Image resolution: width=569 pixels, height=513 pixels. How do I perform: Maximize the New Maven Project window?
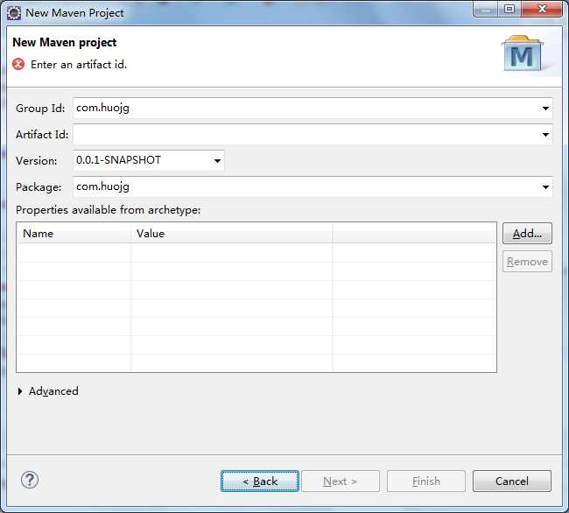tap(509, 9)
